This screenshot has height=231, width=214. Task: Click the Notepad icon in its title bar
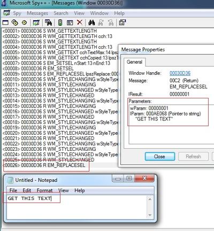click(x=10, y=180)
